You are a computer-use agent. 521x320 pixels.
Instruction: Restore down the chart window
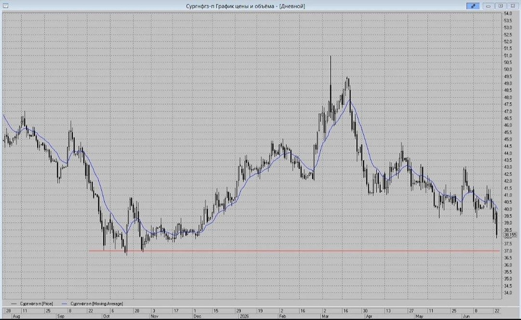coord(500,6)
